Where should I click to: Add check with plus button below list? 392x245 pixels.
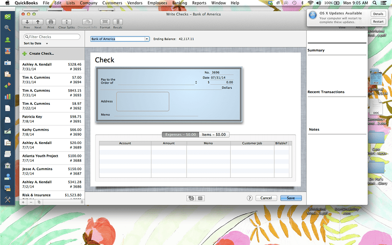coord(23,202)
